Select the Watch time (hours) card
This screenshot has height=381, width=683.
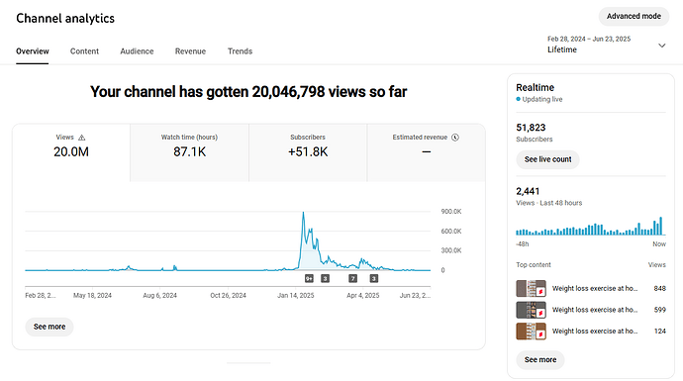pos(189,152)
